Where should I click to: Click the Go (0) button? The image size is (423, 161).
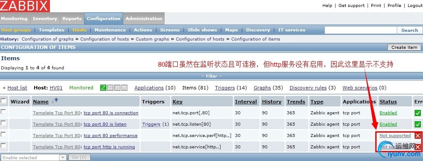(79, 158)
